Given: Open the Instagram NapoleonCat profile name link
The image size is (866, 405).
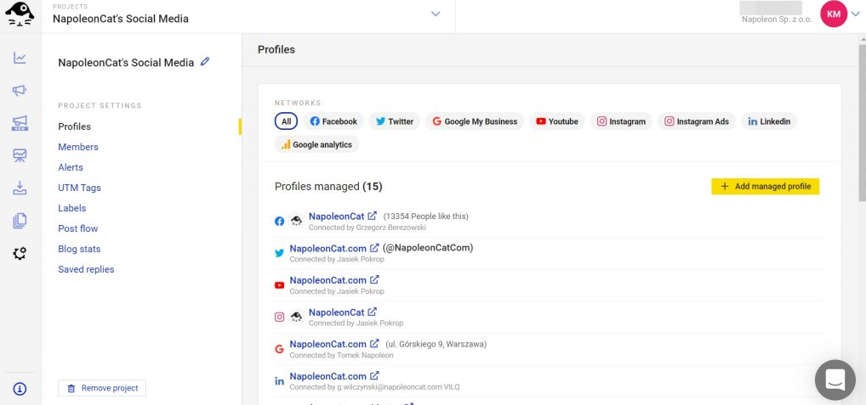Looking at the screenshot, I should [336, 312].
